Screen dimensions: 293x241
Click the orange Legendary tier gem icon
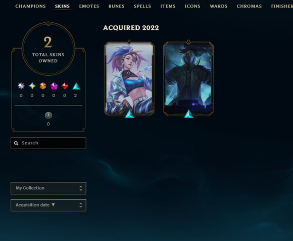[x=43, y=86]
